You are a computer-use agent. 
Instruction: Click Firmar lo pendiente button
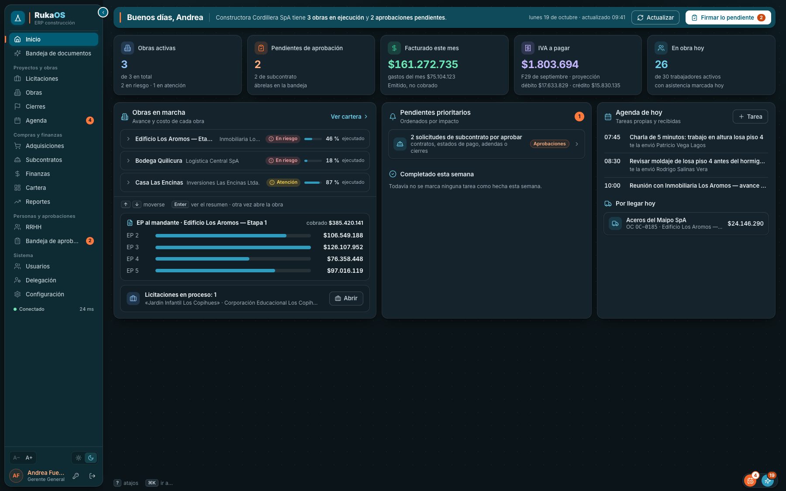[x=728, y=17]
